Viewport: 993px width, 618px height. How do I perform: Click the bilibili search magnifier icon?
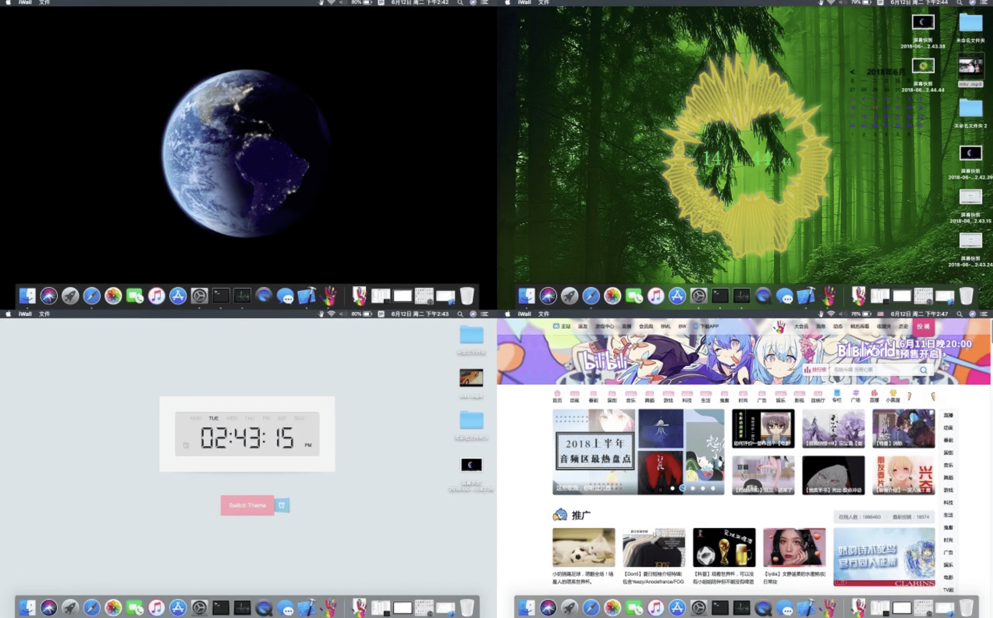point(923,370)
